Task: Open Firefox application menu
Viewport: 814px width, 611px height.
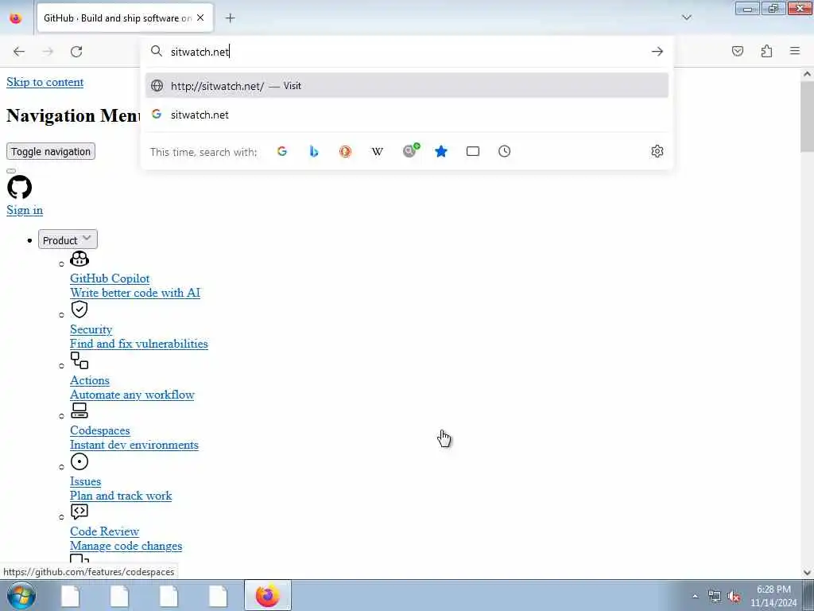Action: coord(795,51)
